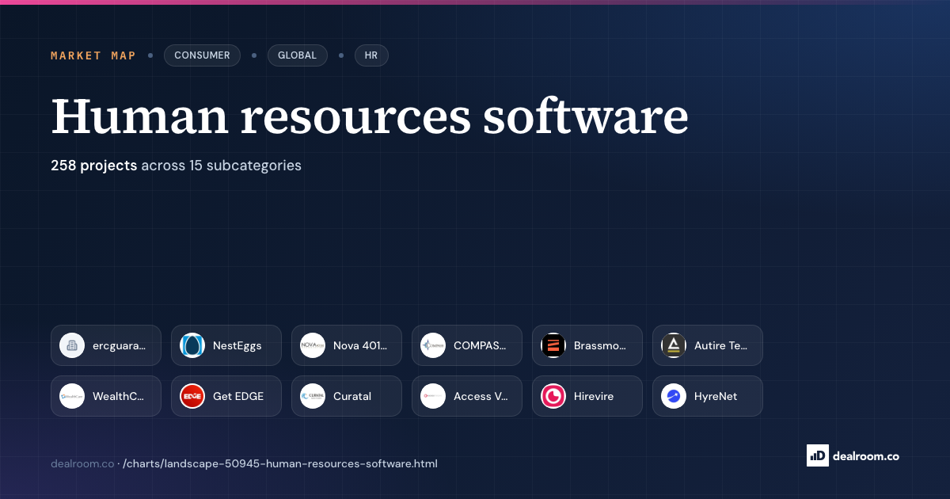The width and height of the screenshot is (950, 499).
Task: Click the MARKET MAP label
Action: click(93, 55)
